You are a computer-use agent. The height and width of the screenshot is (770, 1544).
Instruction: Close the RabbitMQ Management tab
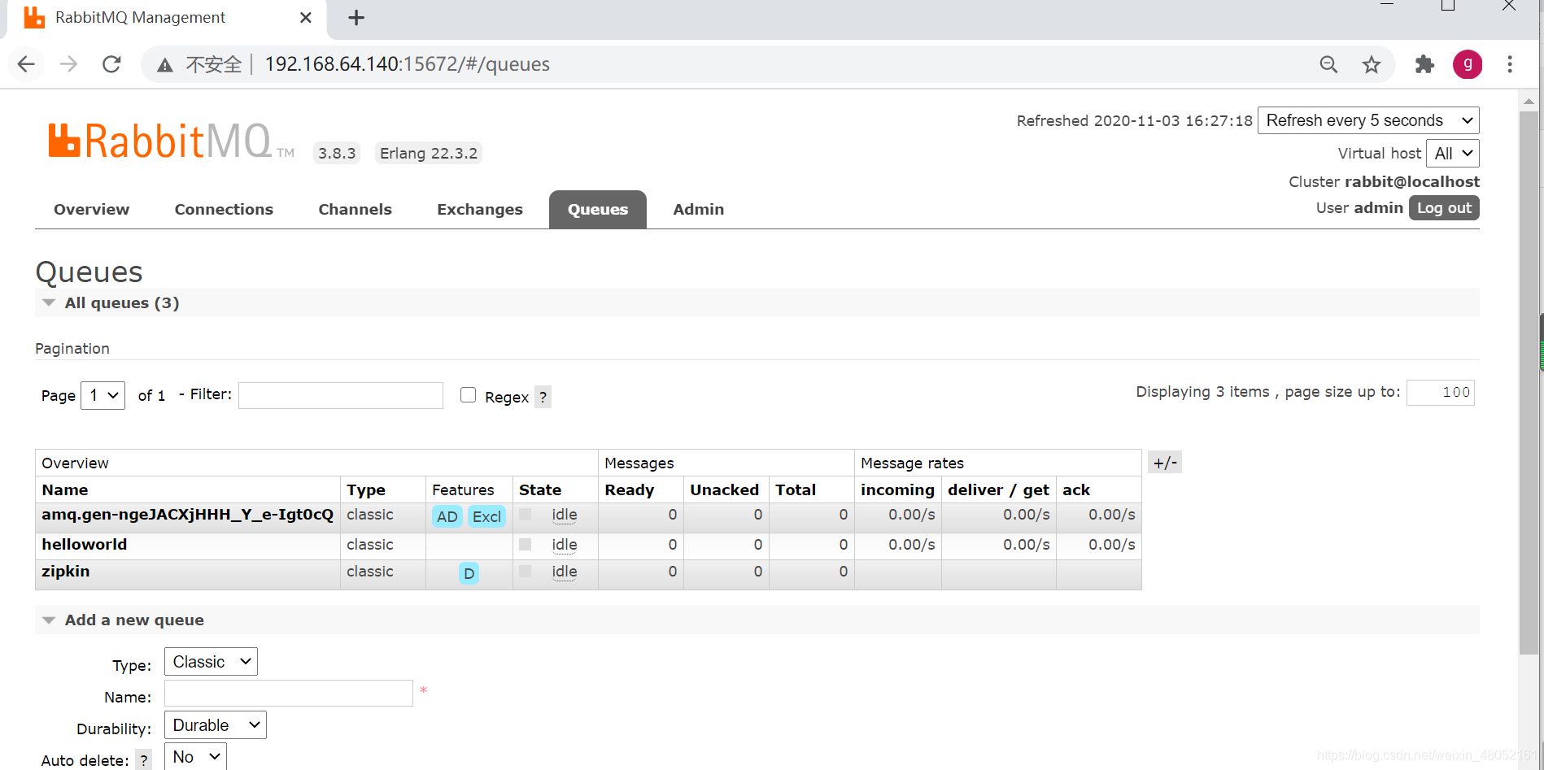coord(306,18)
